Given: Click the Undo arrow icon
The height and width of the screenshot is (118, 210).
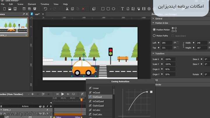Looking at the screenshot, I should (45, 9).
